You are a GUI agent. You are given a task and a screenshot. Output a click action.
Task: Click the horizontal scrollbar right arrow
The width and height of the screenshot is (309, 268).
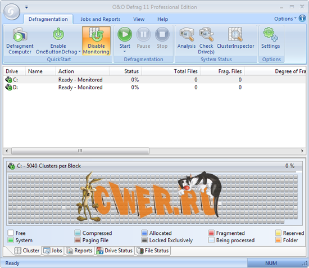tap(302, 151)
